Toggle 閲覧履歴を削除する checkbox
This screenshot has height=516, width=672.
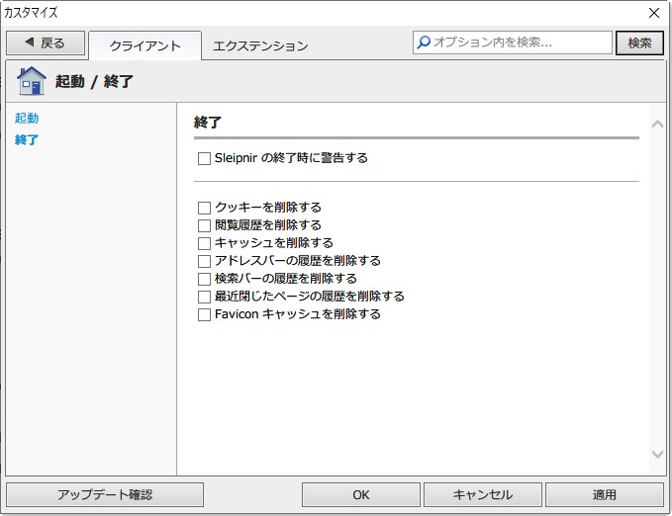[204, 225]
